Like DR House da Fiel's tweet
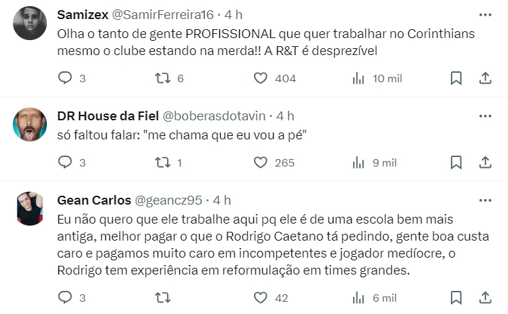The height and width of the screenshot is (314, 508). point(260,162)
